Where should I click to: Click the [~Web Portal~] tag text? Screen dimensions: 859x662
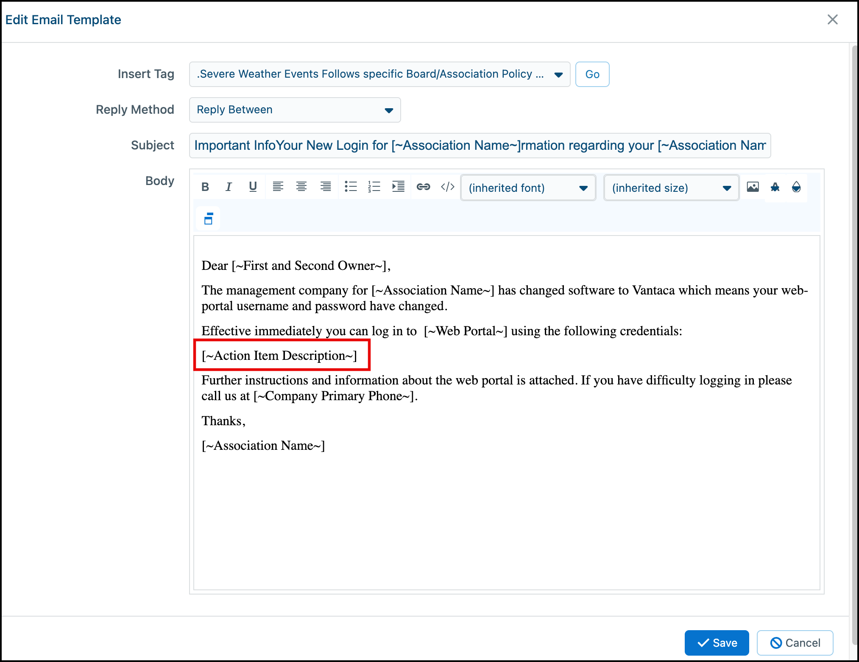click(x=466, y=331)
